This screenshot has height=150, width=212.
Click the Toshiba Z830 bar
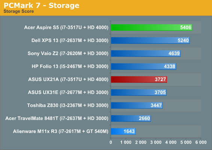pyautogui.click(x=137, y=105)
